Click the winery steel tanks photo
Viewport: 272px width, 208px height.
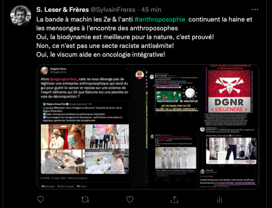click(x=231, y=151)
